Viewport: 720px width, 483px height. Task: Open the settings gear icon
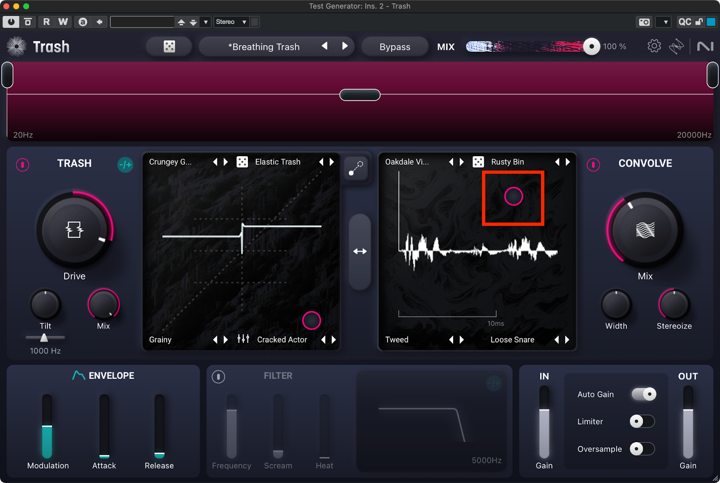(x=654, y=46)
